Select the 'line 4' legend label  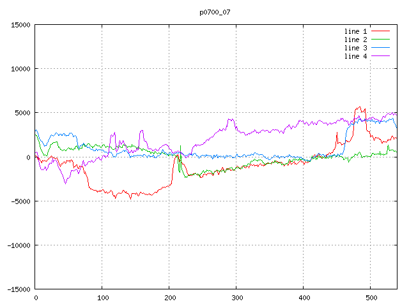pos(355,57)
